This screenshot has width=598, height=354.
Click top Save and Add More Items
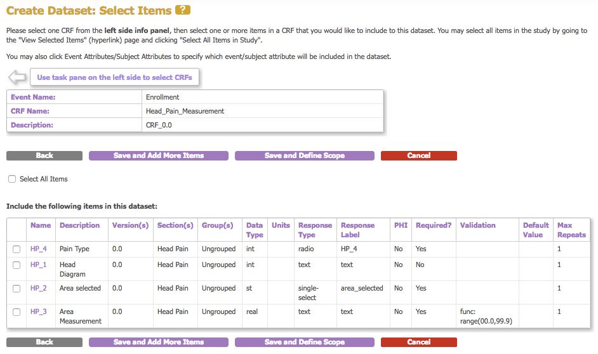159,155
